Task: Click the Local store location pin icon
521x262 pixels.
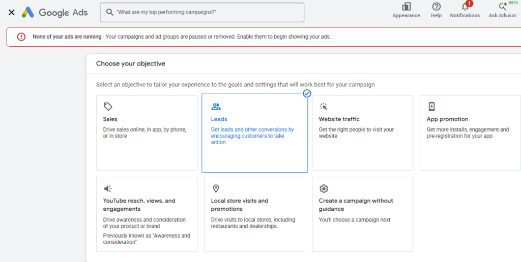Action: (x=216, y=189)
